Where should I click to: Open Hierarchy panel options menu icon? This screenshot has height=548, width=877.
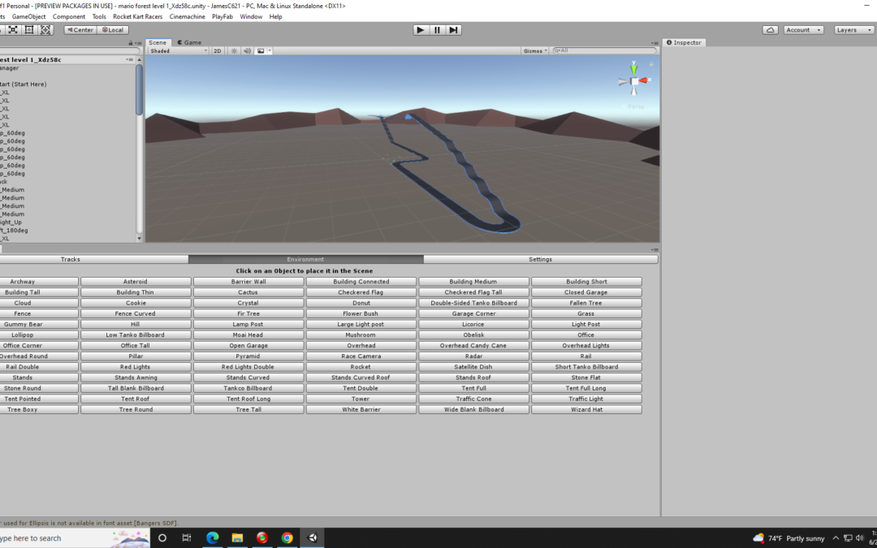tap(137, 43)
